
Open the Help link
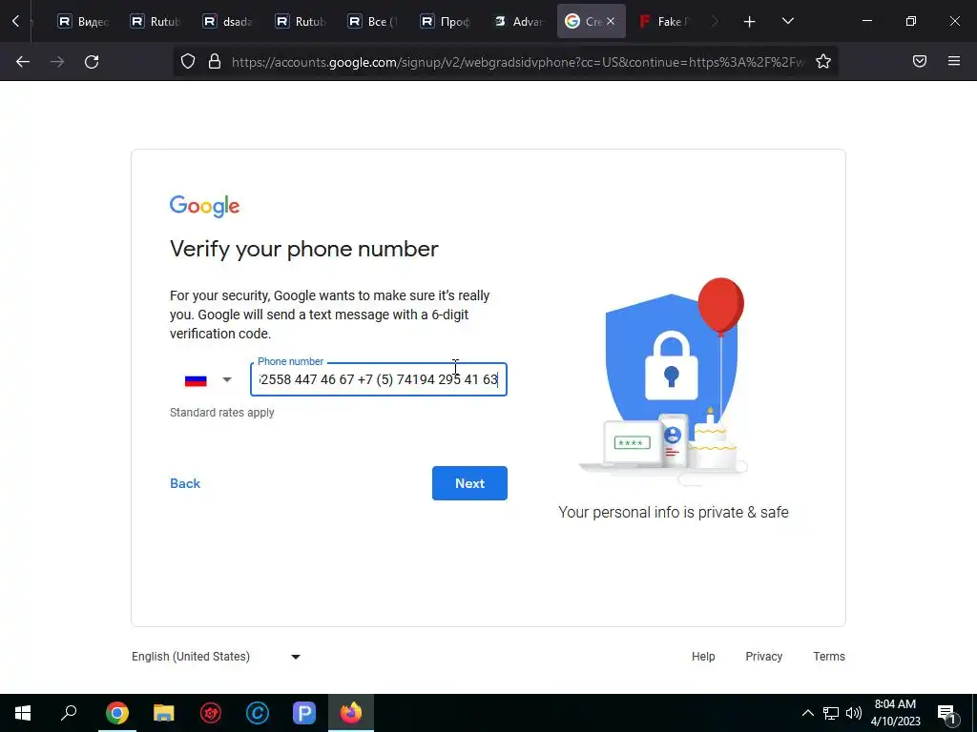703,657
